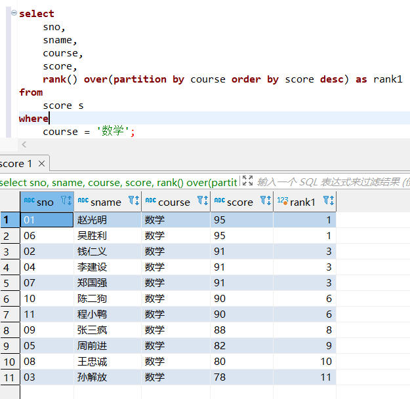This screenshot has height=399, width=410.
Task: Click the rank1 column filter sort icon
Action: pos(329,200)
